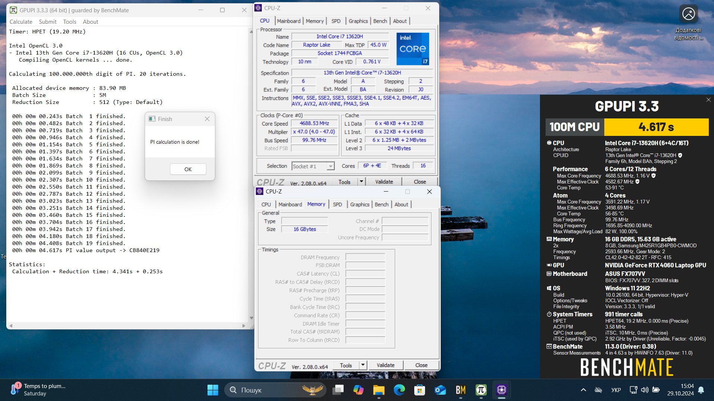Open File Explorer from the taskbar
Screen dimensions: 714x401
point(379,390)
